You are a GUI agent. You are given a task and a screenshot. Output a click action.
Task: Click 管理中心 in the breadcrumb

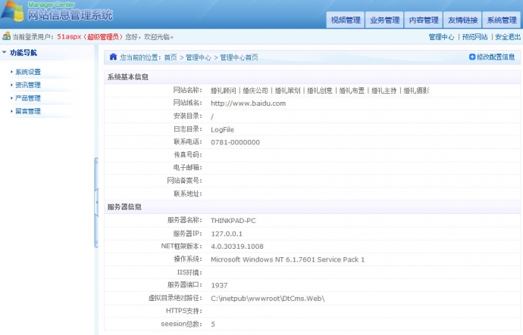pyautogui.click(x=198, y=57)
